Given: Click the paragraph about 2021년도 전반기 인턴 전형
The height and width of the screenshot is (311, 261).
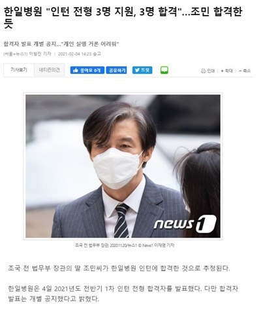Looking at the screenshot, I should 123,293.
